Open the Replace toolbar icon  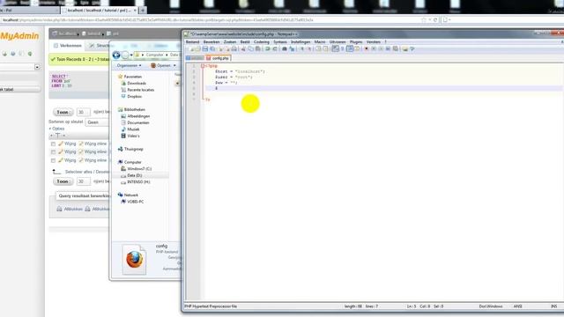pyautogui.click(x=292, y=48)
